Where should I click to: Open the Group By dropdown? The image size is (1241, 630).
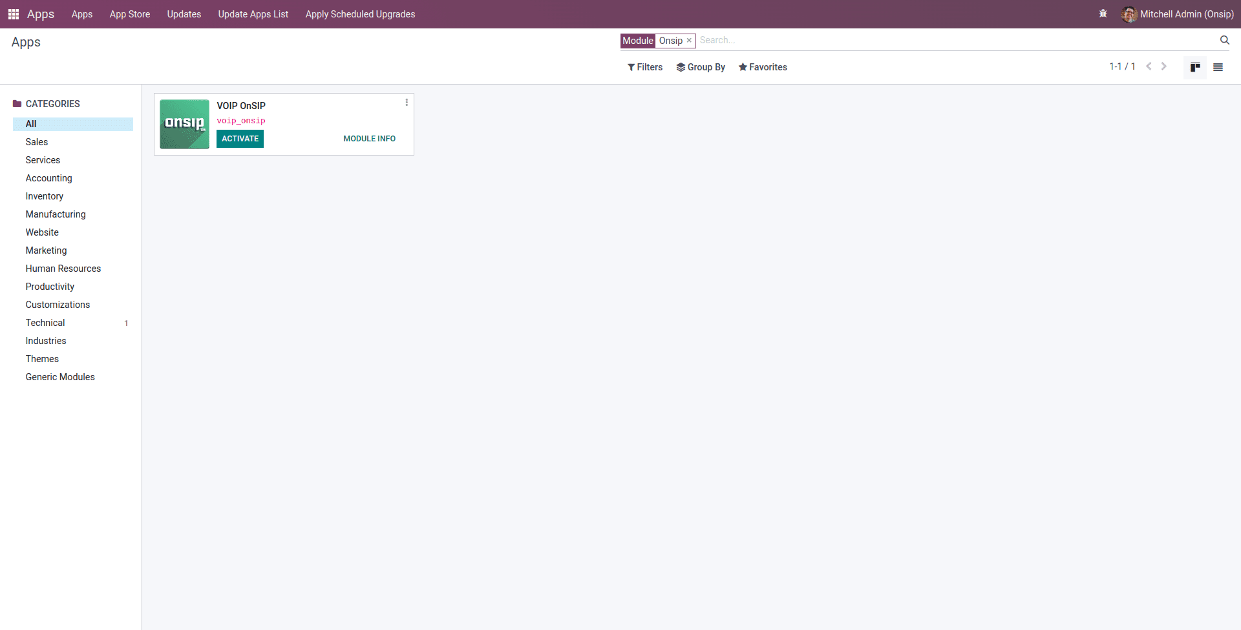click(x=701, y=67)
